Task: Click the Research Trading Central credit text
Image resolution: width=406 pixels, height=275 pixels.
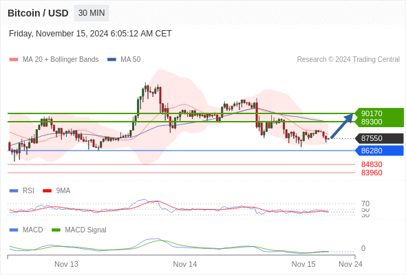Action: click(x=348, y=60)
